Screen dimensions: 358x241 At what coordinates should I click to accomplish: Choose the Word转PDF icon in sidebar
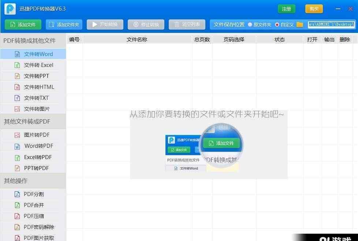(x=17, y=146)
